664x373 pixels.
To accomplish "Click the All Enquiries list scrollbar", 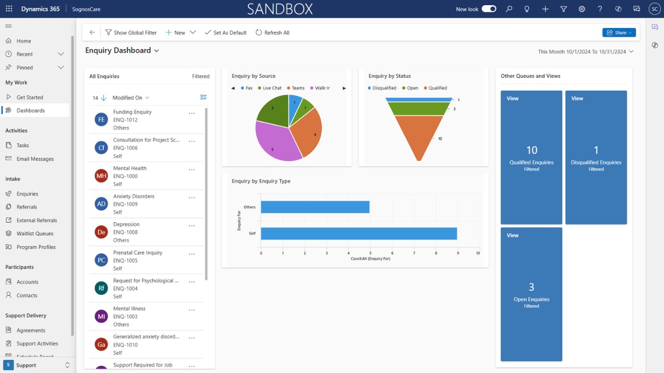I will point(206,194).
